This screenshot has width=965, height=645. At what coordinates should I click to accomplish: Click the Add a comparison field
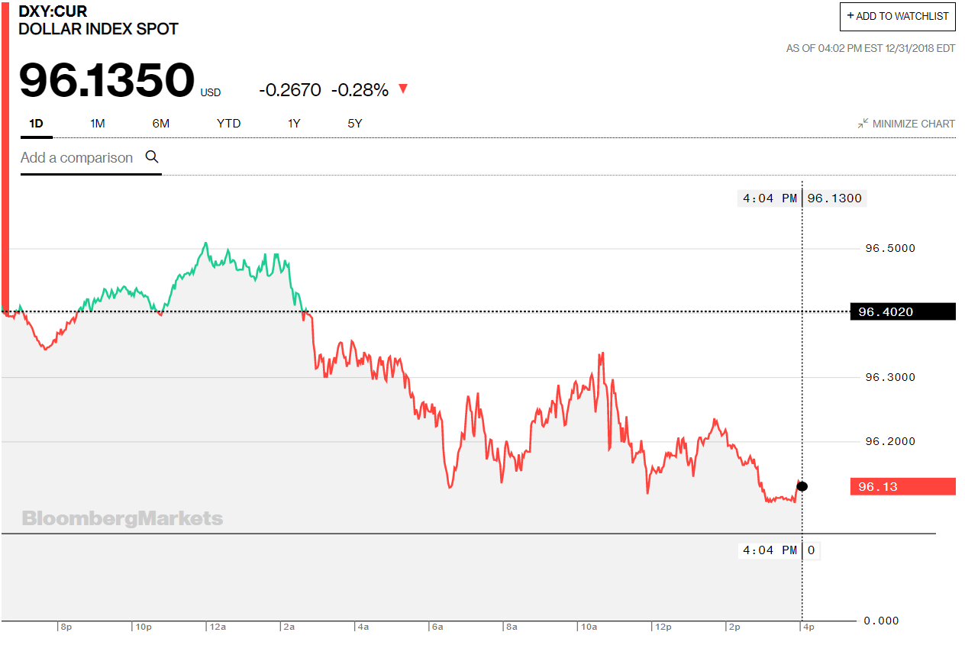click(91, 158)
